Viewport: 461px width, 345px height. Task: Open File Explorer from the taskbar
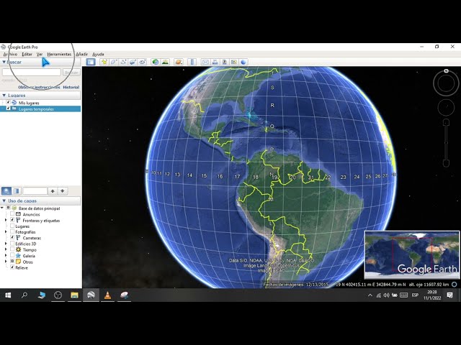[74, 295]
